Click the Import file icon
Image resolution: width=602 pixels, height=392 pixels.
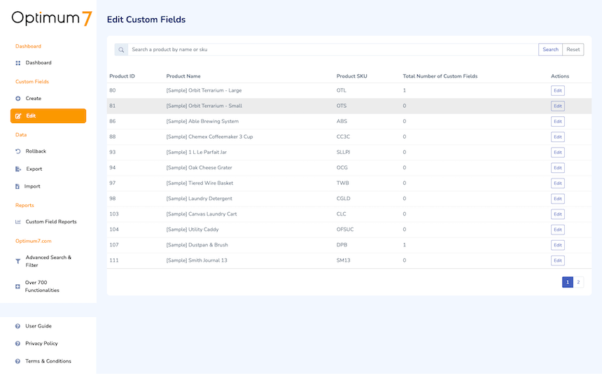[17, 187]
